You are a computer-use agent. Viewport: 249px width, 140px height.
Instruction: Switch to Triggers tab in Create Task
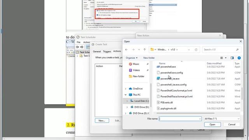[107, 51]
